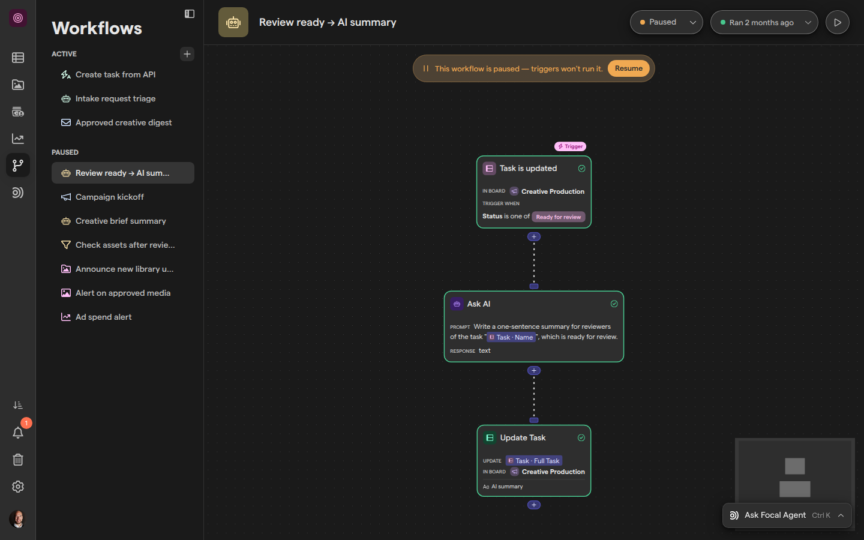Click Ask Focal Agent button
Screen dimensions: 864x540
point(787,515)
